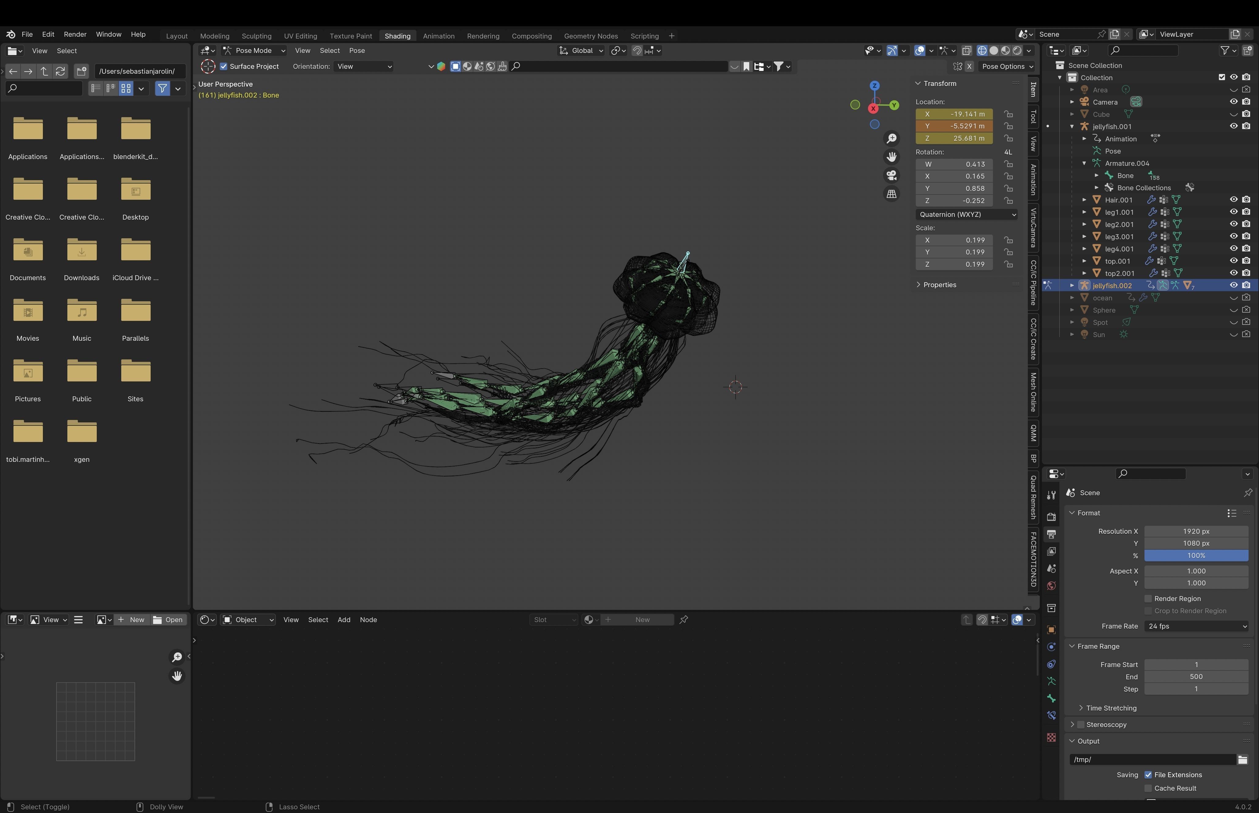
Task: Open the node editor Object type dropdown
Action: point(248,620)
